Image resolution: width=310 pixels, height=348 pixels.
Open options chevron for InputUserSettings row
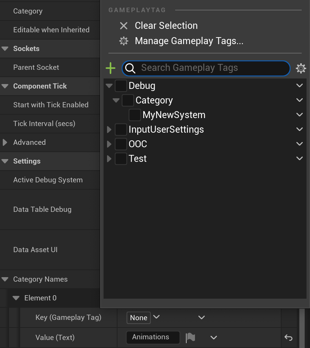(x=300, y=130)
